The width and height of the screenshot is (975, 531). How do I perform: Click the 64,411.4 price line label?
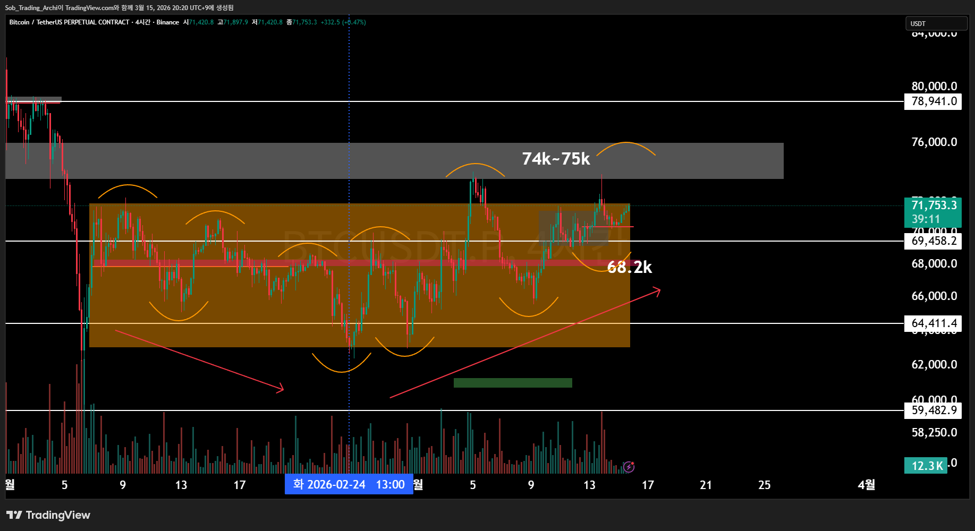click(933, 323)
